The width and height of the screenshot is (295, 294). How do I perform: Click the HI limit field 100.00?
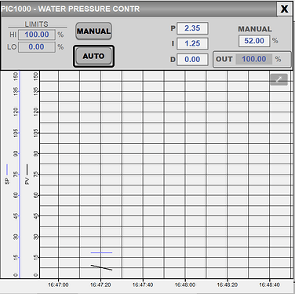37,35
